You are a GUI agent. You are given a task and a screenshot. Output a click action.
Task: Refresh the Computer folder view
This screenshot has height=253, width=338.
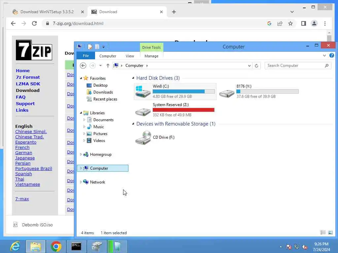click(x=256, y=66)
